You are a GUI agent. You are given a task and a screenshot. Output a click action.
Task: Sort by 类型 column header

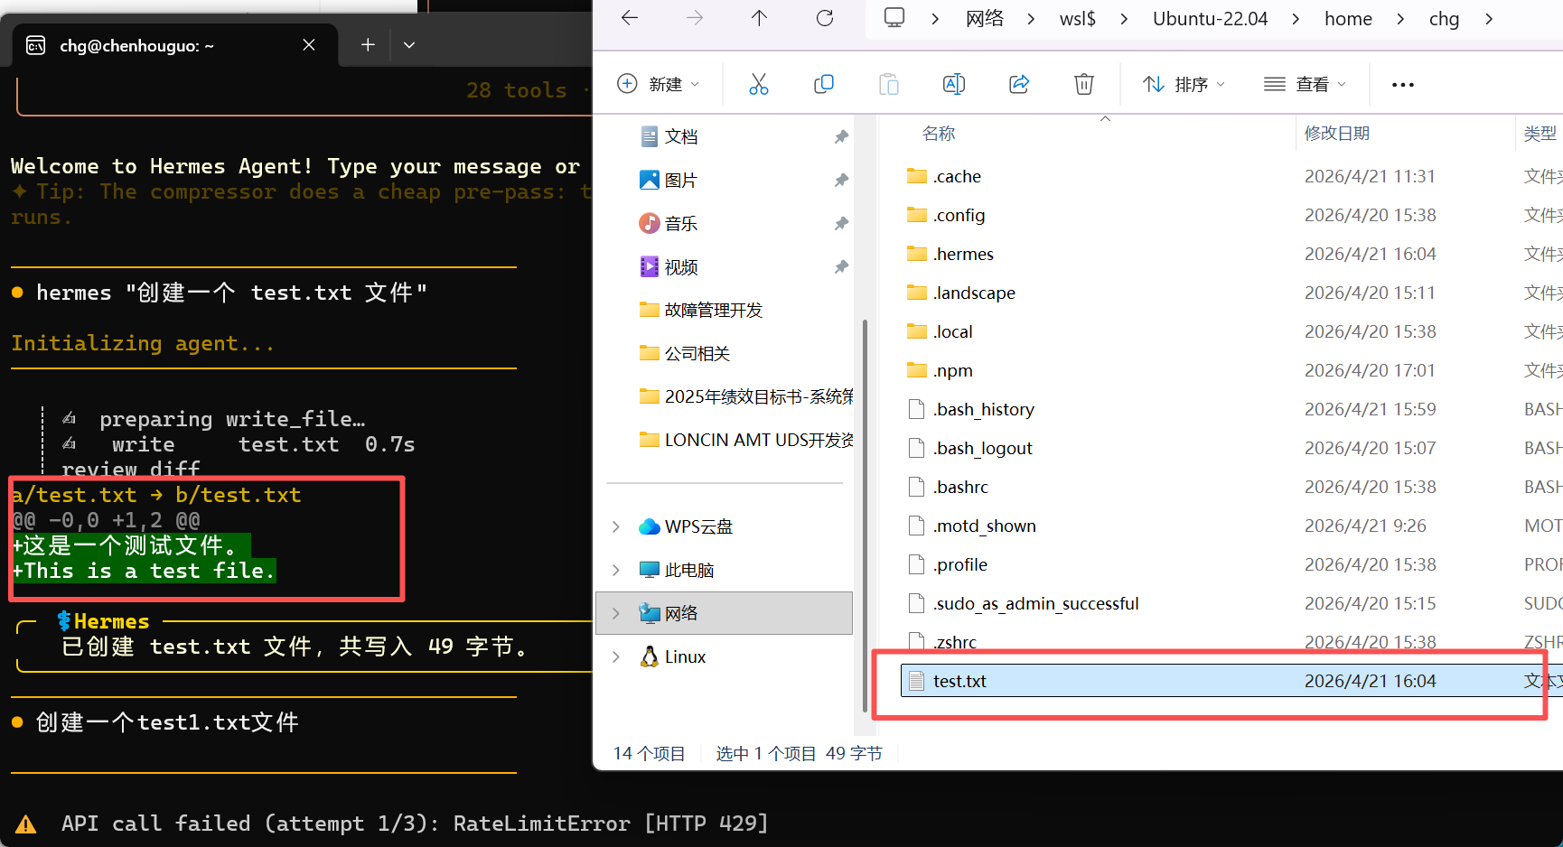point(1540,134)
